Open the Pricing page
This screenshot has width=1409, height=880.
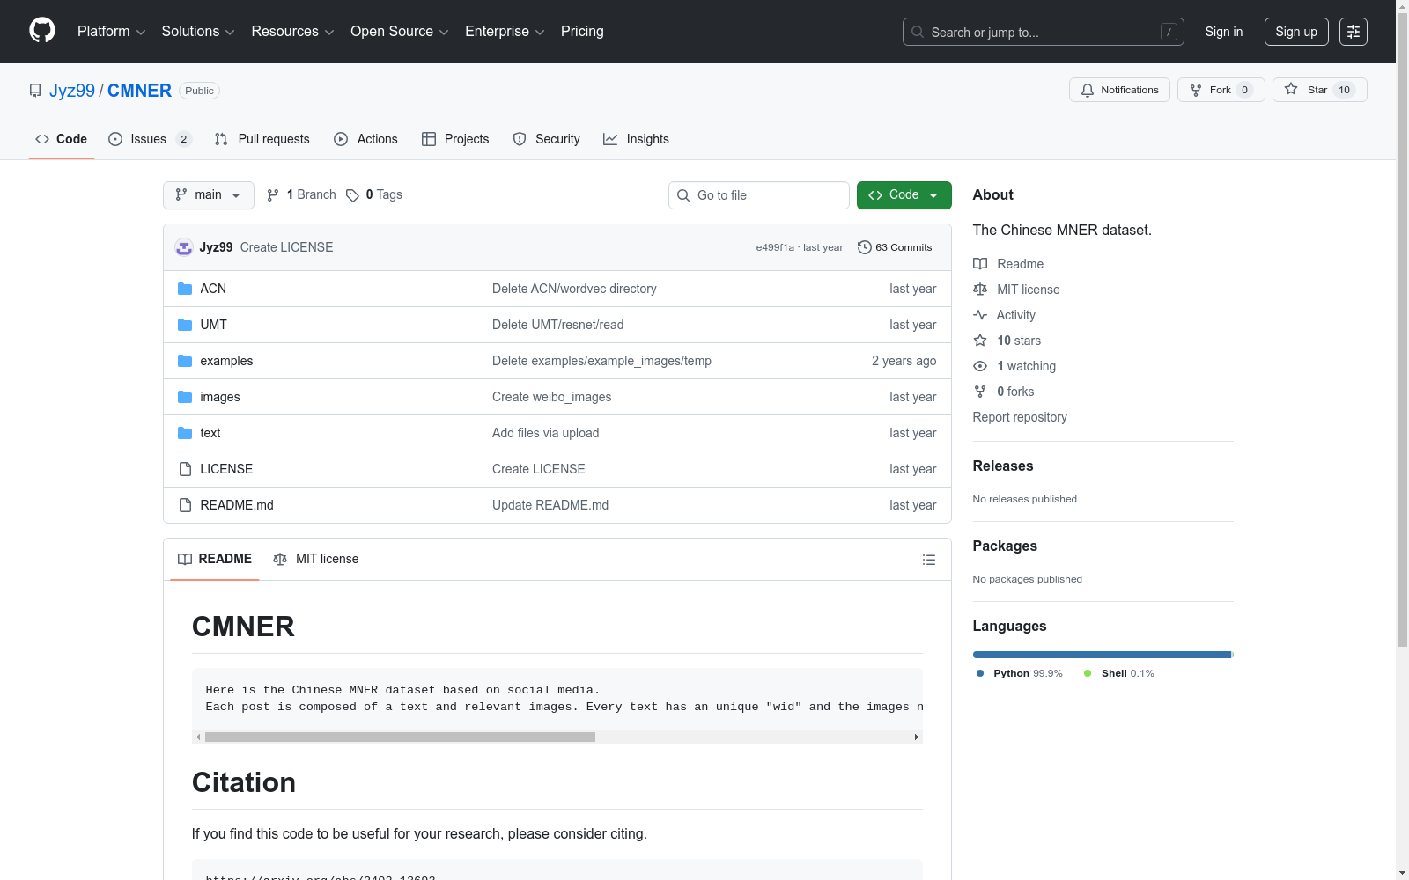click(x=582, y=32)
